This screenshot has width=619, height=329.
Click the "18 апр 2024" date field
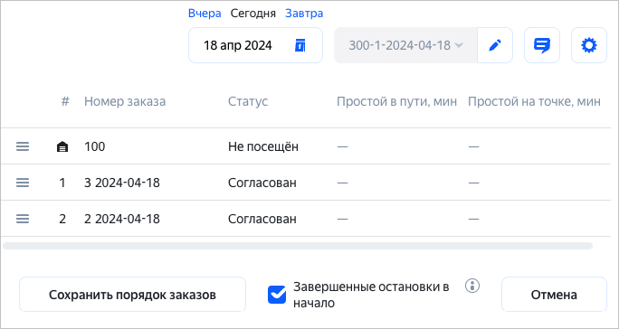coord(255,45)
